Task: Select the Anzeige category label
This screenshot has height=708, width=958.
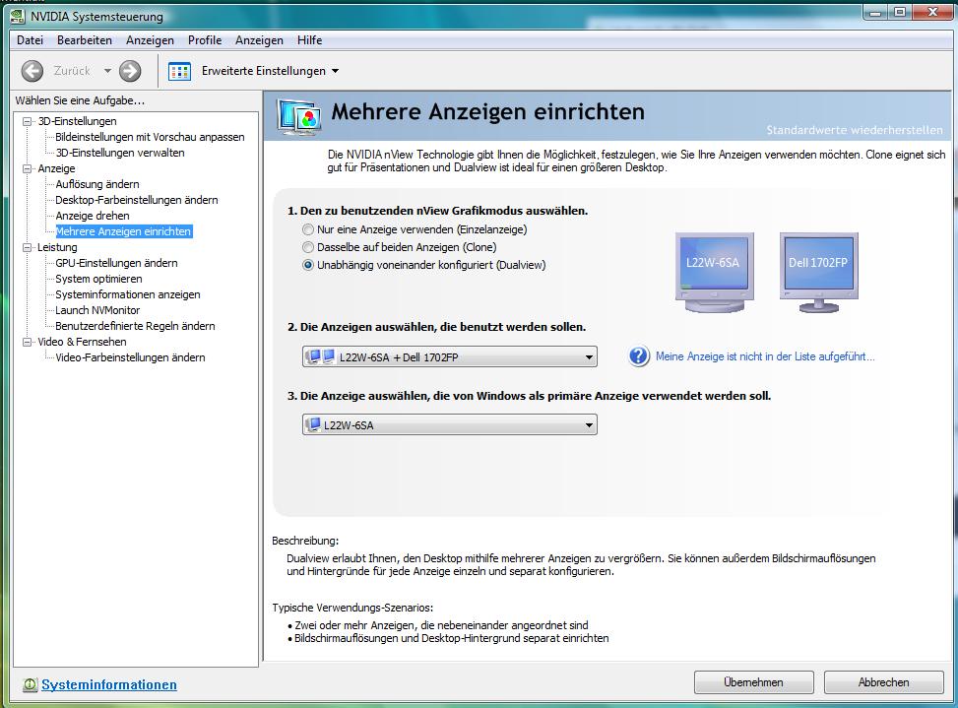Action: 56,168
